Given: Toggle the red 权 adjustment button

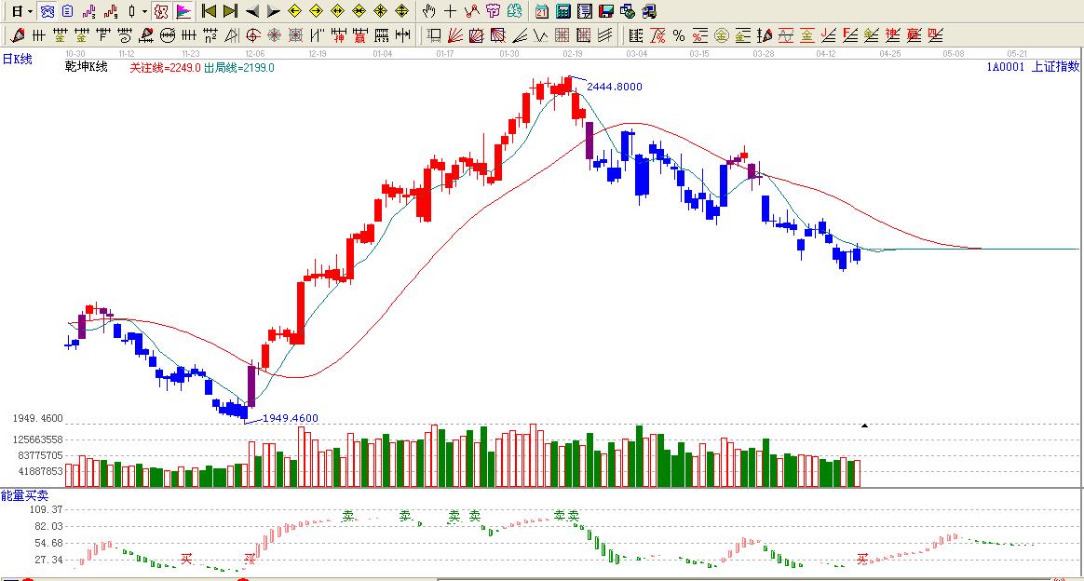Looking at the screenshot, I should (x=161, y=11).
